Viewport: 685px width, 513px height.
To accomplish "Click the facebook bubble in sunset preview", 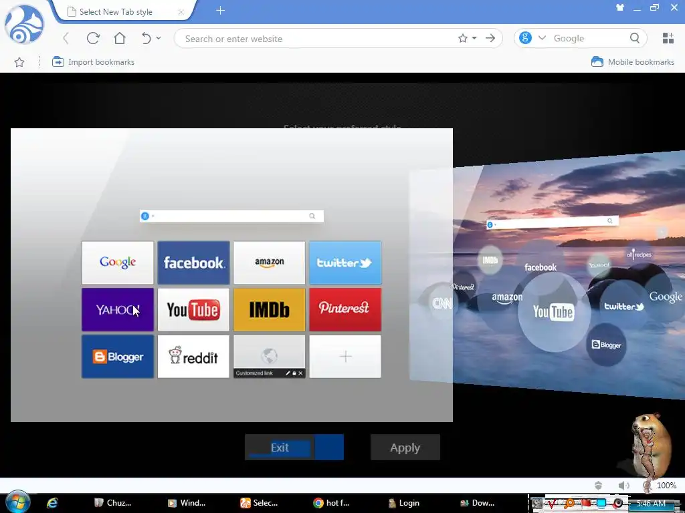I will 541,267.
